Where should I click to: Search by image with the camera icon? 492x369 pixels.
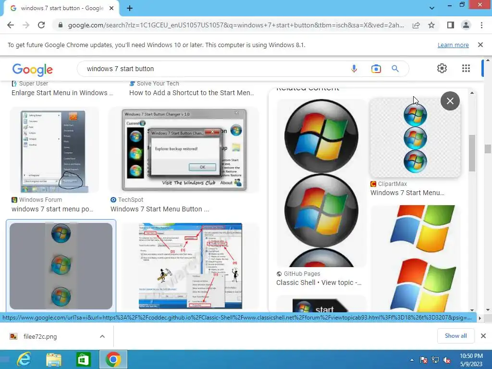coord(376,69)
